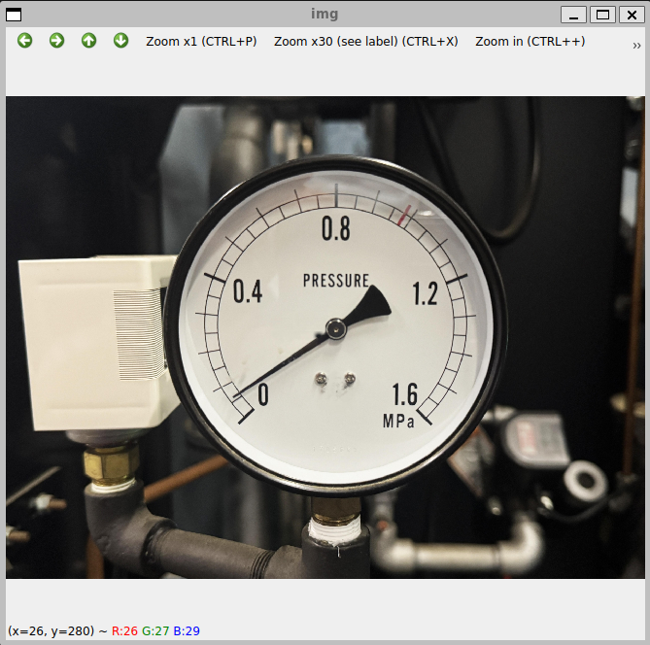650x645 pixels.
Task: Click the pan left arrow icon
Action: tap(25, 41)
